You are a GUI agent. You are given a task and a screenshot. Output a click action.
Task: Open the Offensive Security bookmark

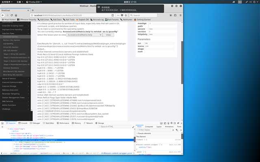[x=27, y=19]
